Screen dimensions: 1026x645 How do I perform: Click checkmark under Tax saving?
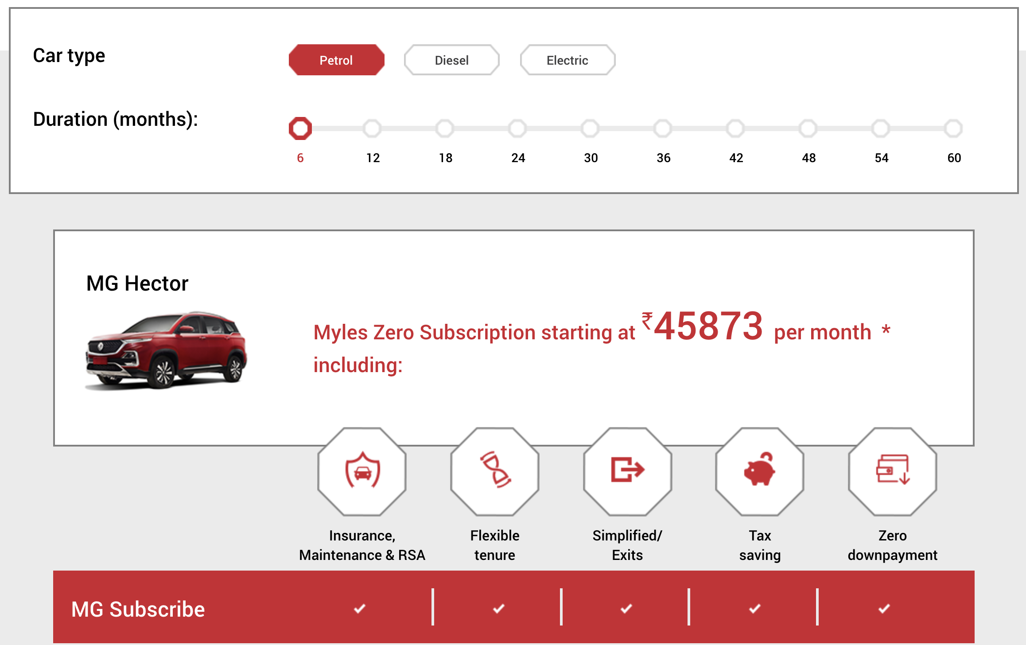click(x=755, y=609)
